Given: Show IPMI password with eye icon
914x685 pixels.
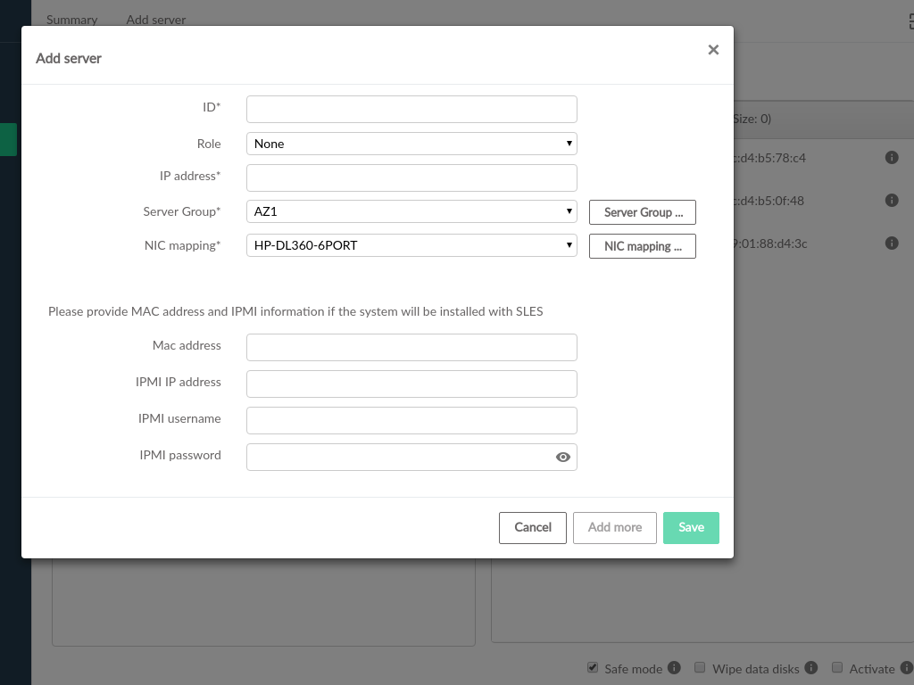Looking at the screenshot, I should click(x=562, y=457).
